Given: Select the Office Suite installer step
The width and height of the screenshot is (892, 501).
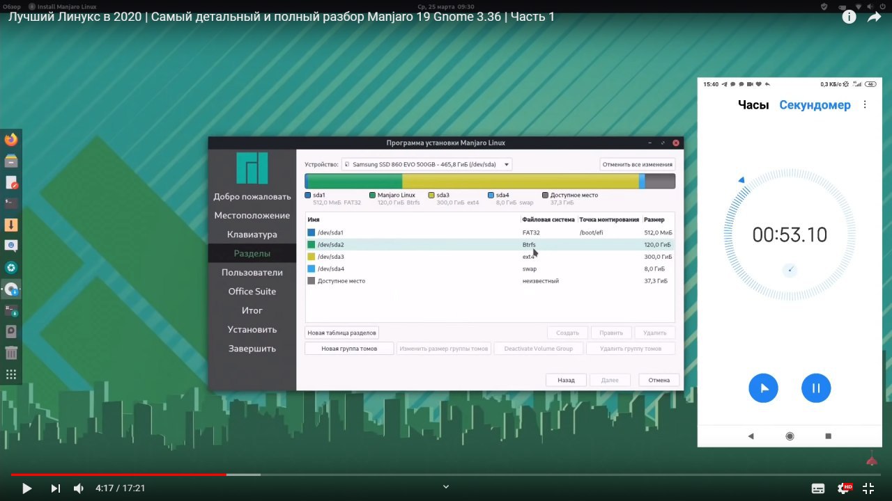Looking at the screenshot, I should 252,292.
